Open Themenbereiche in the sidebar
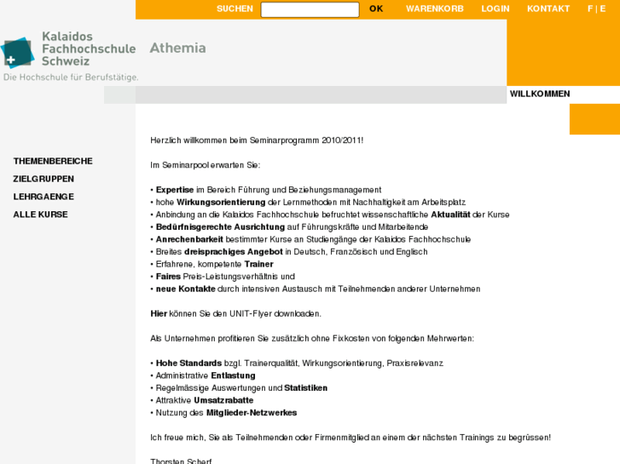The width and height of the screenshot is (620, 464). (x=53, y=161)
